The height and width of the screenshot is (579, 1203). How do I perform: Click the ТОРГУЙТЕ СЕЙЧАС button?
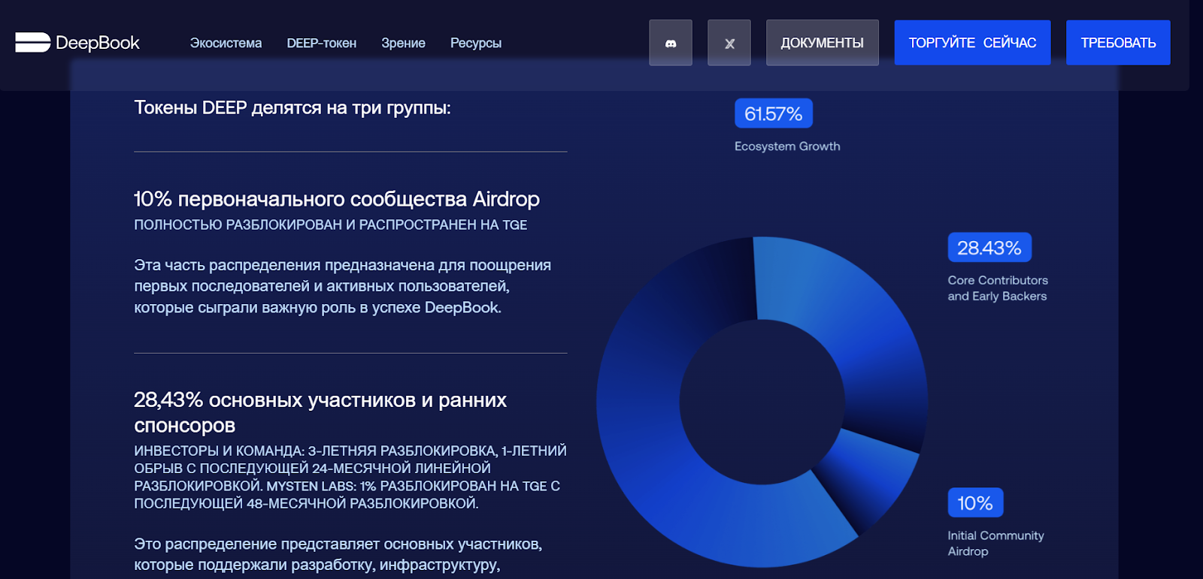tap(972, 43)
